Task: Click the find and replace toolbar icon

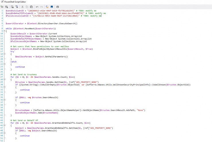Action: (17, 7)
